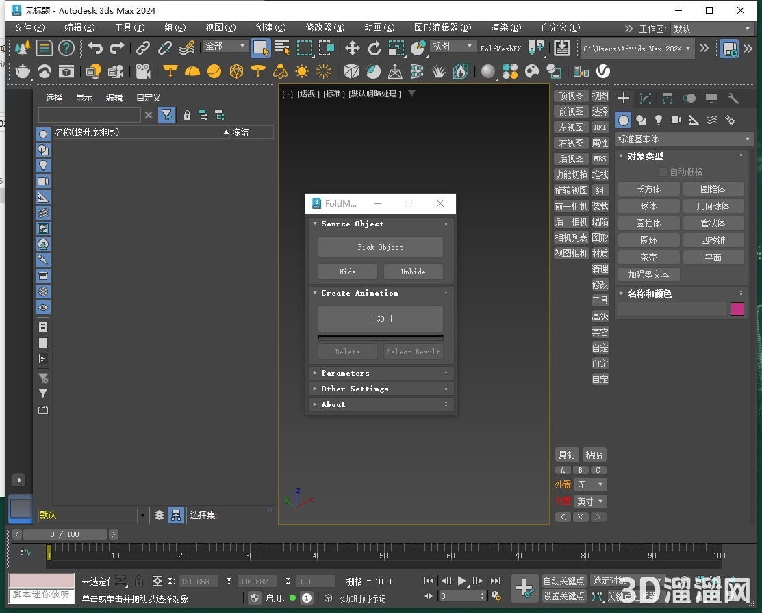The width and height of the screenshot is (762, 613).
Task: Open the 英寸 units dropdown
Action: (x=591, y=501)
